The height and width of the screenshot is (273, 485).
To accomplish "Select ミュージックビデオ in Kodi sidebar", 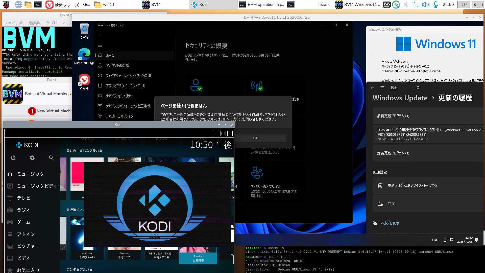I will pos(37,186).
